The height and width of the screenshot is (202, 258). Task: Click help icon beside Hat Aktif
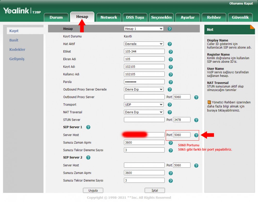[170, 44]
